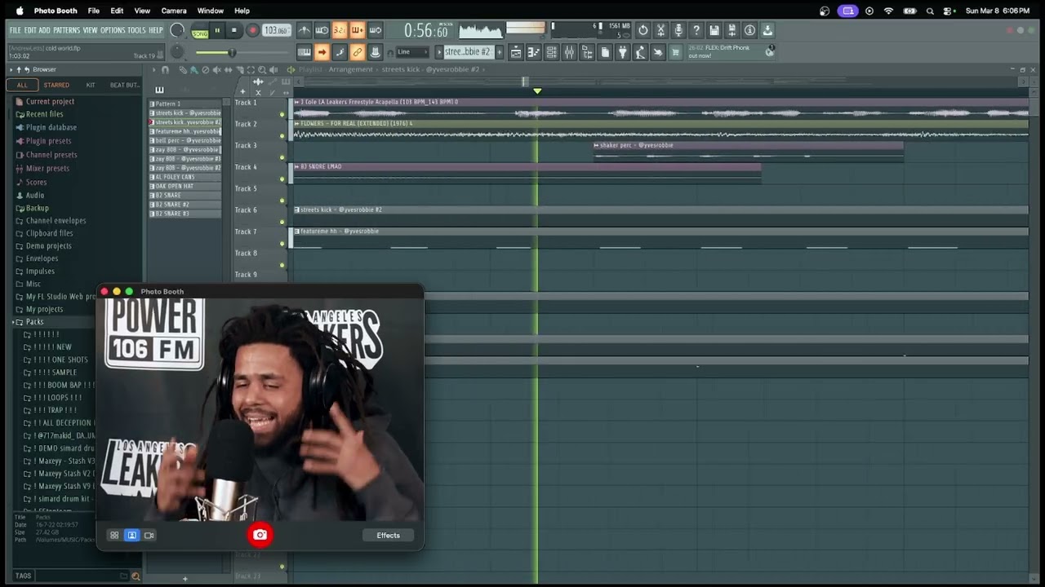Expand Recent files in browser
The width and height of the screenshot is (1045, 587).
click(x=44, y=114)
